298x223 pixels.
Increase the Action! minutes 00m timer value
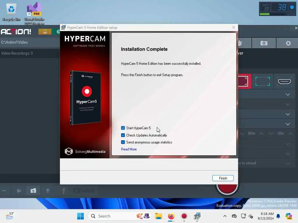pos(261,134)
